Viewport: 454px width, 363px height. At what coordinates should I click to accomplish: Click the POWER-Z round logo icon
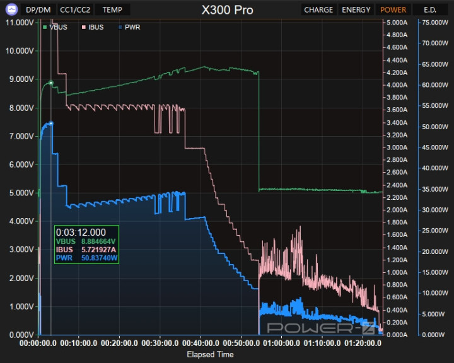pyautogui.click(x=9, y=9)
